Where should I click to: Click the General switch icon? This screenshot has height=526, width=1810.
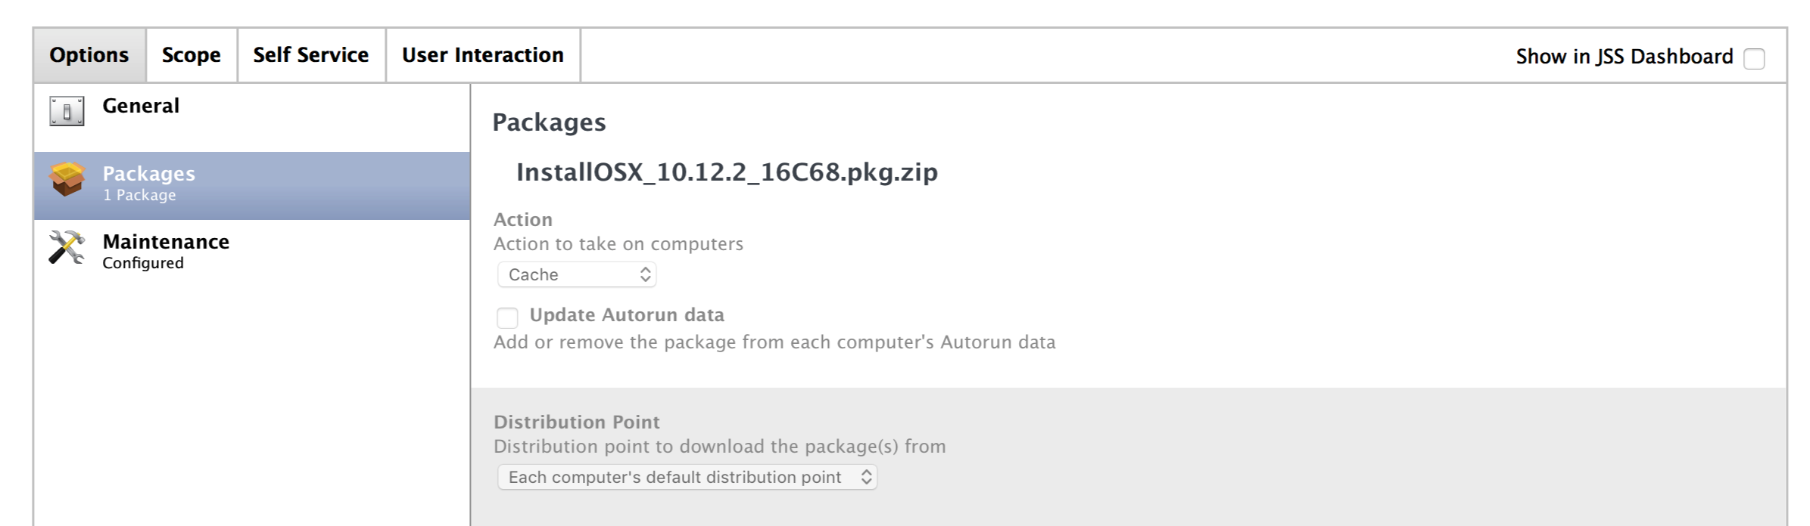click(67, 111)
